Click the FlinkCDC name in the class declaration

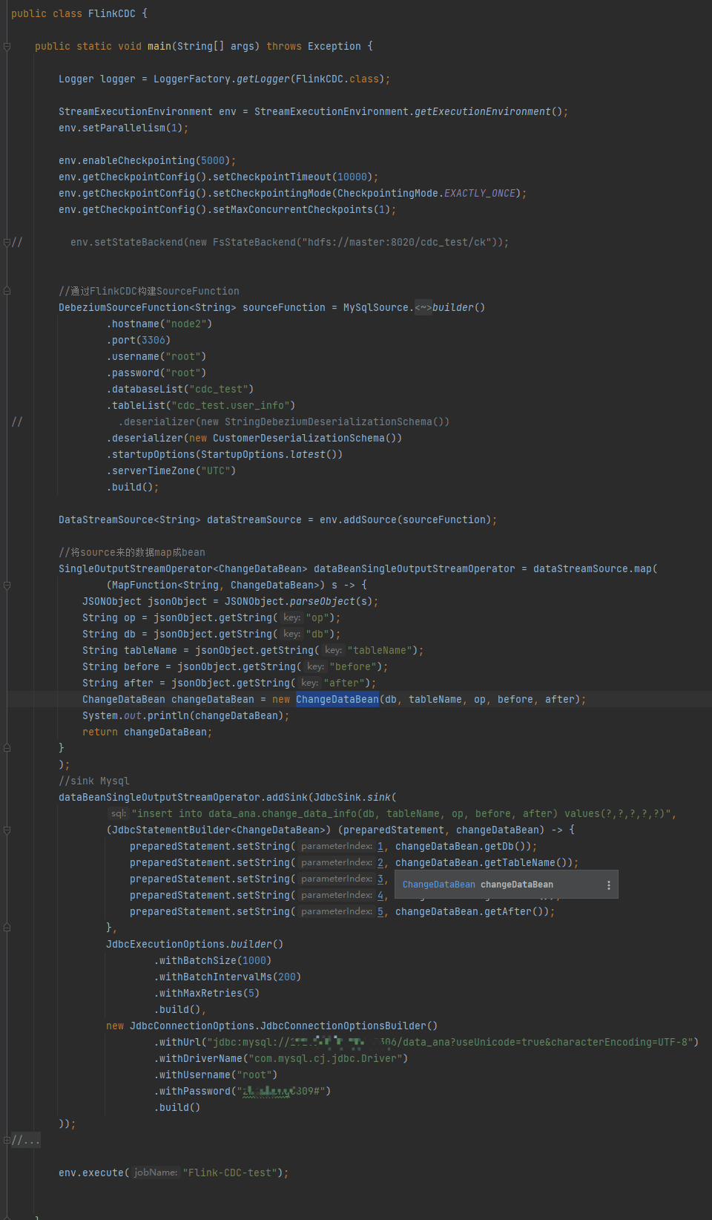tap(112, 13)
